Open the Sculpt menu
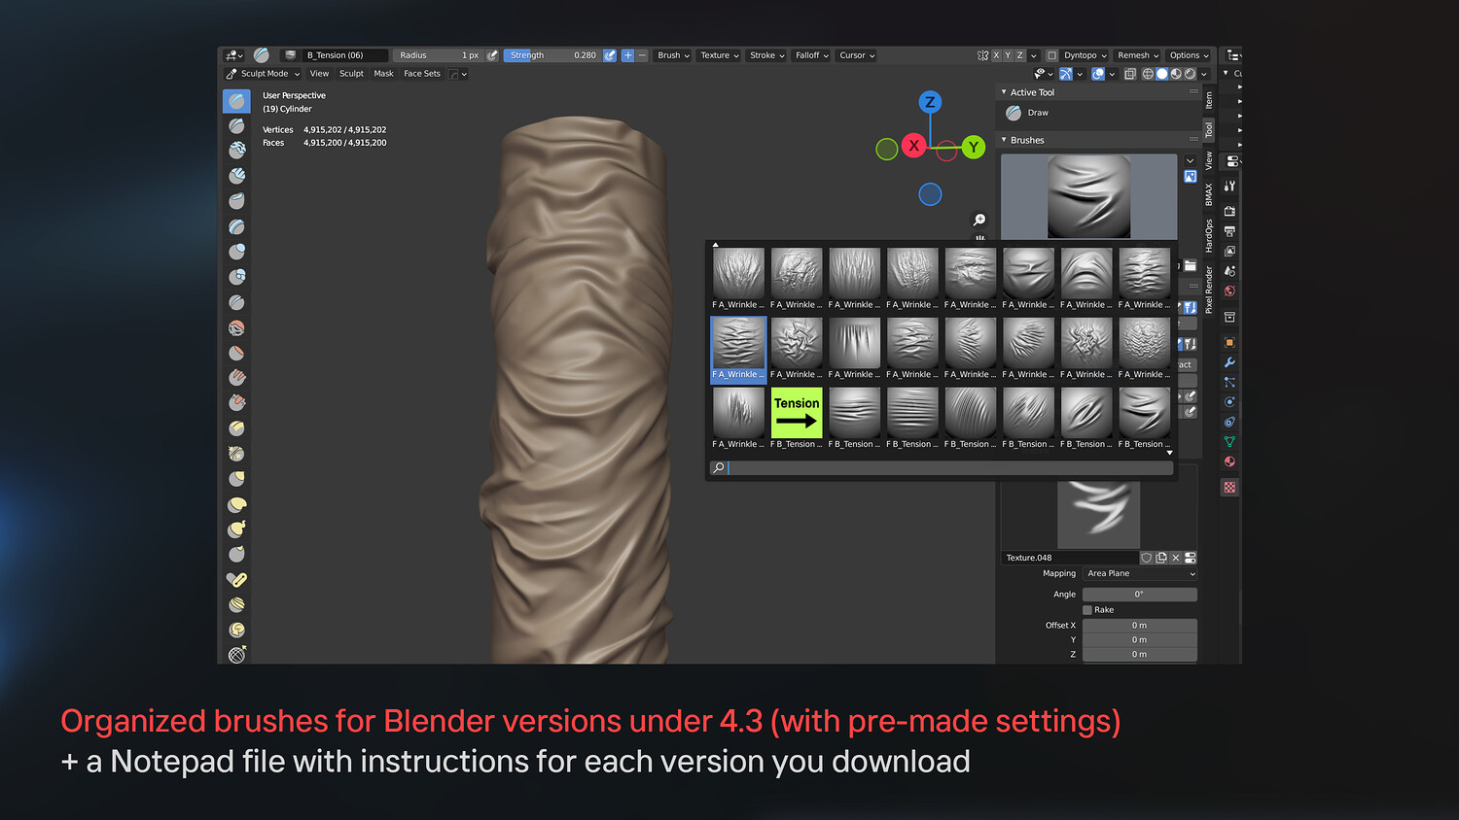 tap(351, 74)
